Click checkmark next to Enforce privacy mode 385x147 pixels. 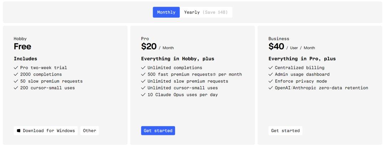[271, 81]
